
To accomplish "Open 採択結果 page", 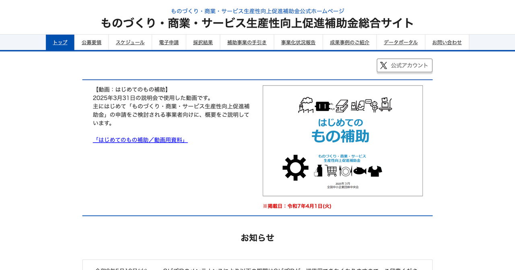I will 203,42.
